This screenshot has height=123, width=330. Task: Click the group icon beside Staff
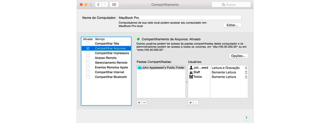pos(191,72)
